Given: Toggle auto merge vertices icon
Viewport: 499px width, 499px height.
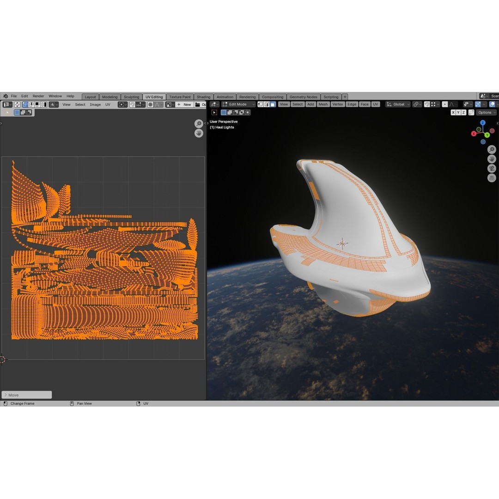Looking at the screenshot, I should [x=471, y=112].
